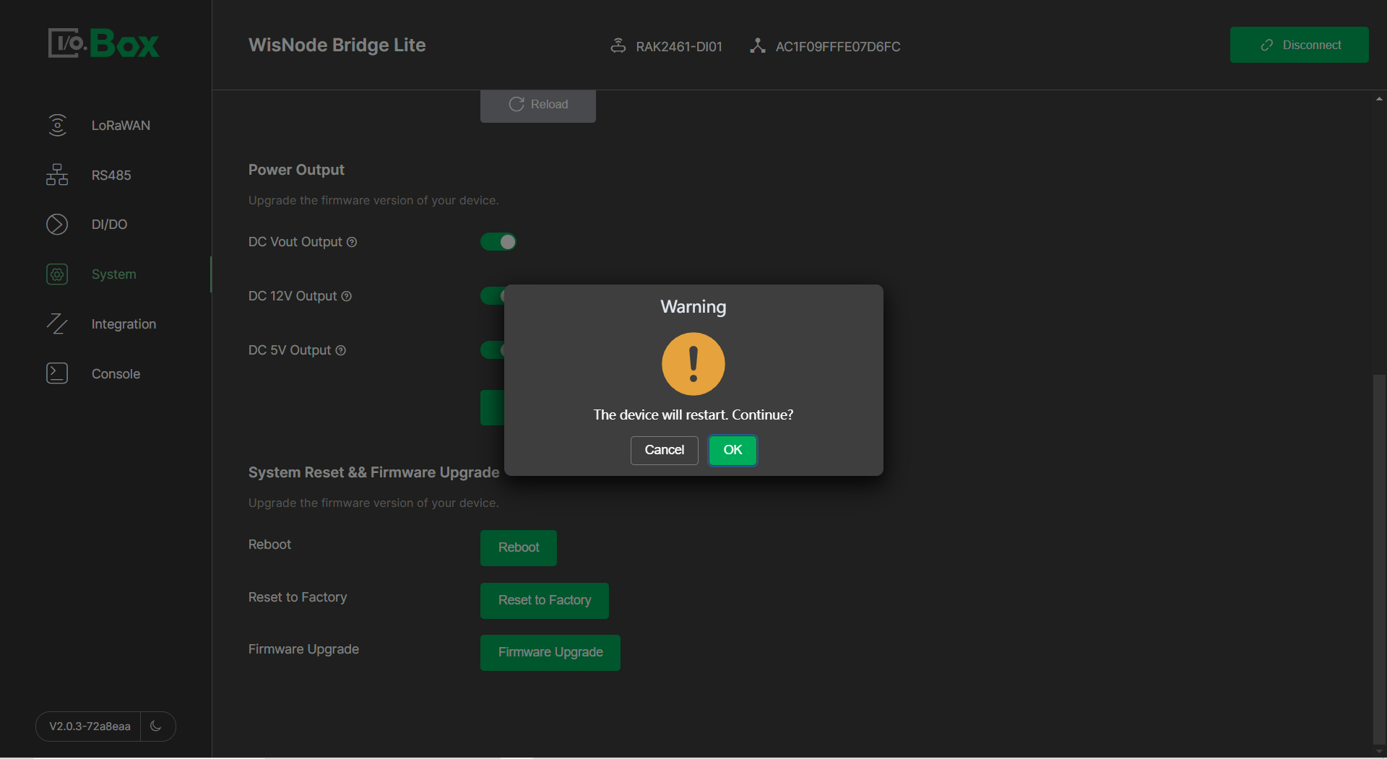Click the vertical scrollbar thumb

1379,556
